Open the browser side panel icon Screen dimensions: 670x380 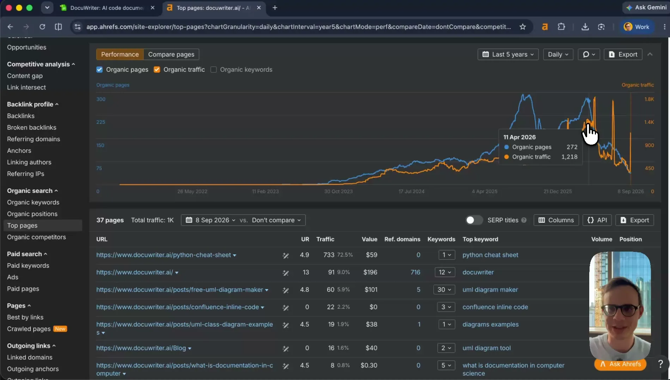[x=59, y=27]
